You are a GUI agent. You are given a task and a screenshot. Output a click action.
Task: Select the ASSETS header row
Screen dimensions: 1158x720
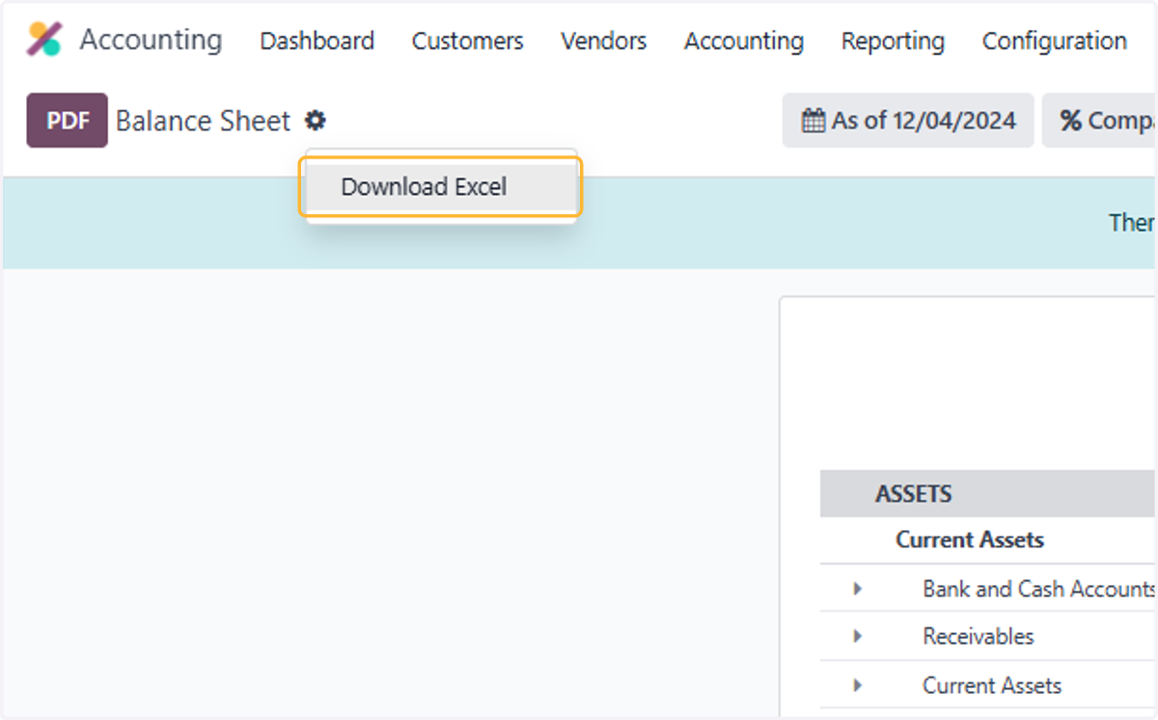tap(989, 494)
